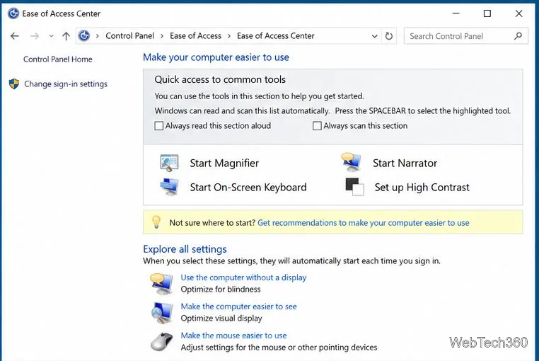The width and height of the screenshot is (539, 361).
Task: Select the Ease of Access breadcrumb
Action: (x=196, y=36)
